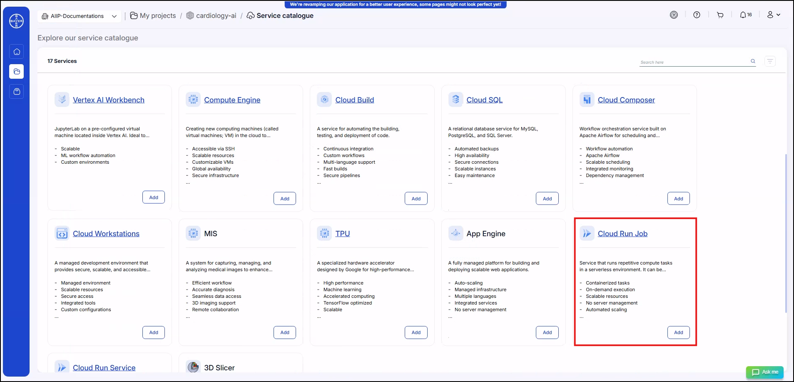Open the help question mark icon

click(697, 15)
